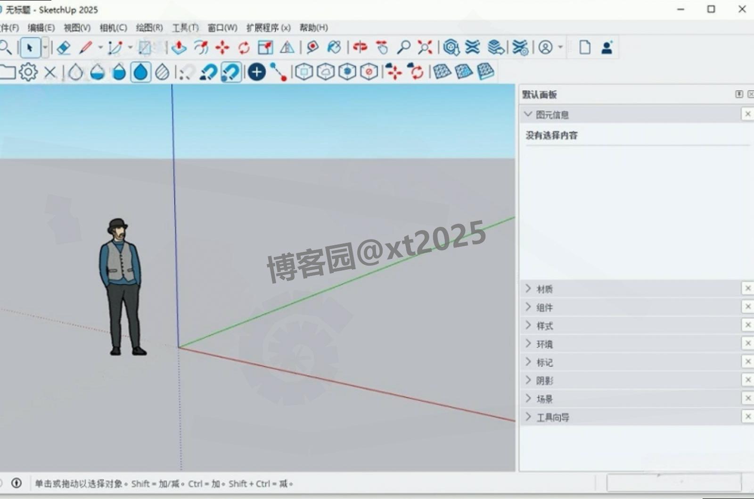Choose the Line pencil tool
This screenshot has height=499, width=754.
[86, 47]
